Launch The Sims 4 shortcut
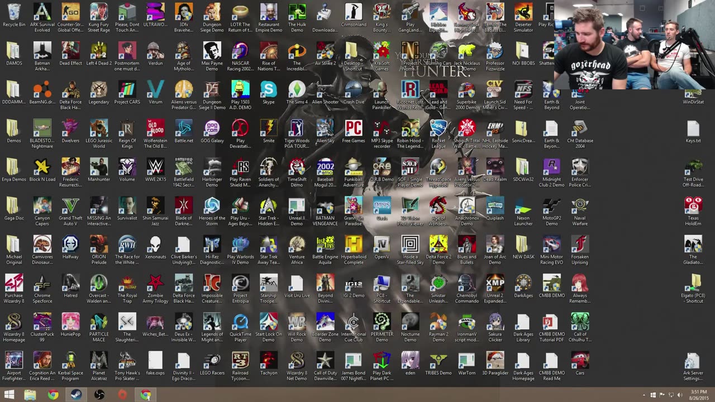 coord(297,93)
